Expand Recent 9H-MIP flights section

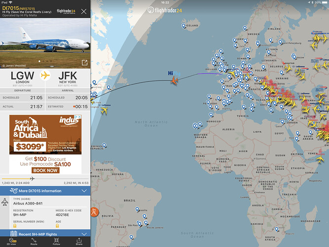pyautogui.click(x=45, y=233)
